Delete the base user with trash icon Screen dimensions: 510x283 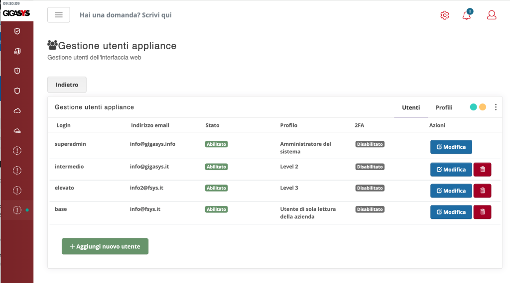(x=482, y=212)
